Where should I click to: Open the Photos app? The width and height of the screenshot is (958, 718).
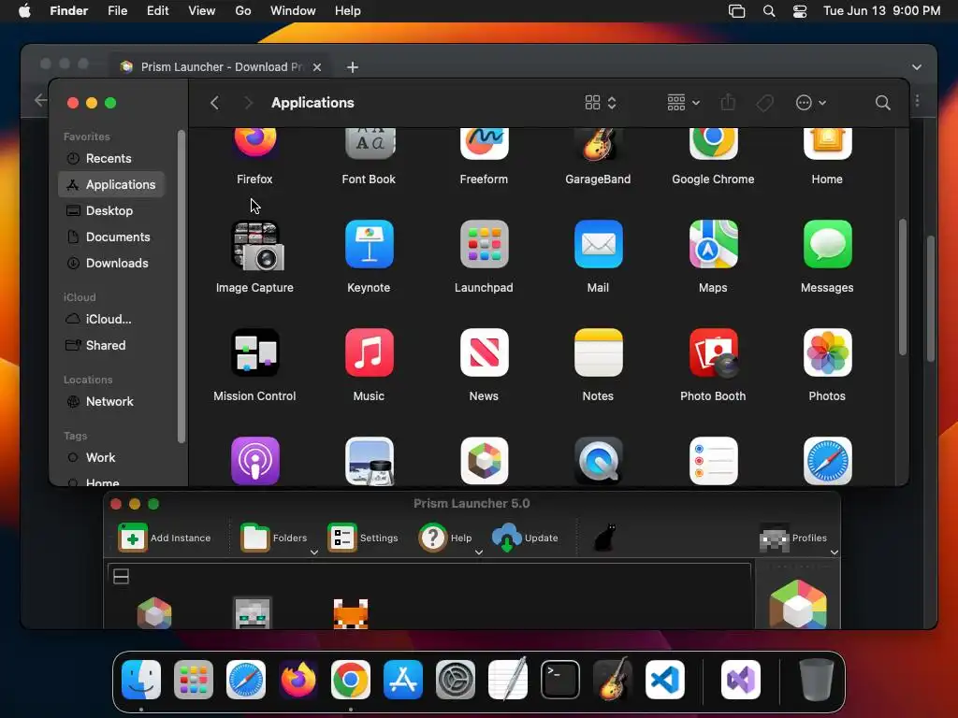[x=827, y=352]
